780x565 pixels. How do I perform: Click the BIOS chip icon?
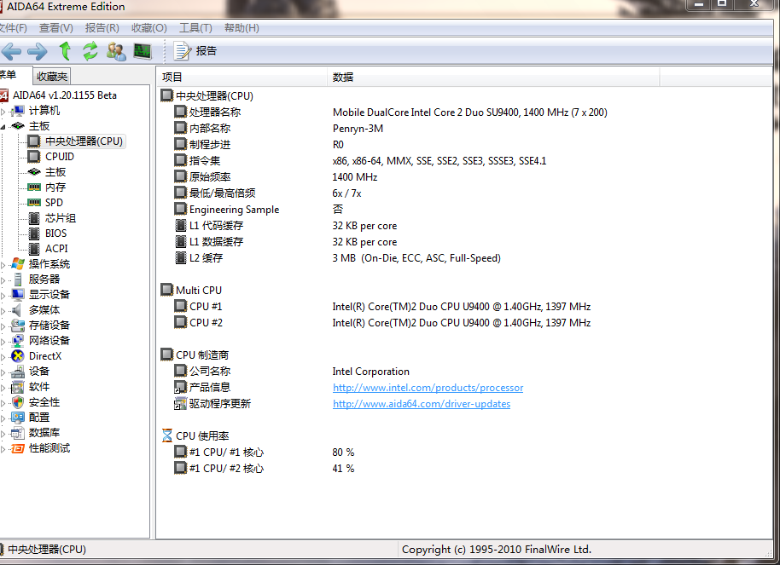34,233
